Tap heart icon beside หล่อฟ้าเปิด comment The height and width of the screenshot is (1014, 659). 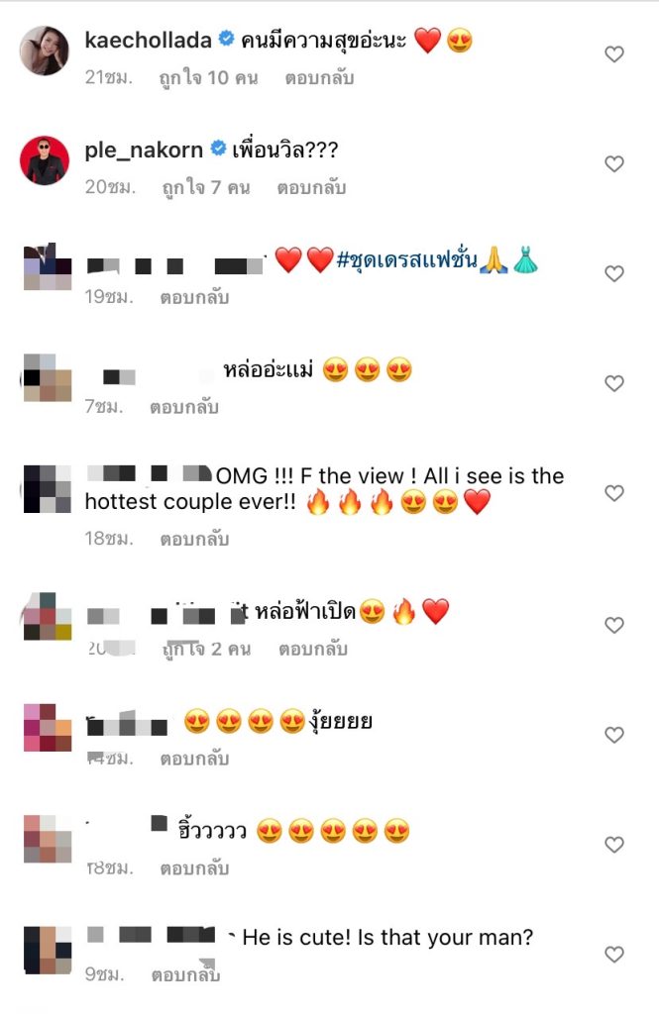(613, 626)
